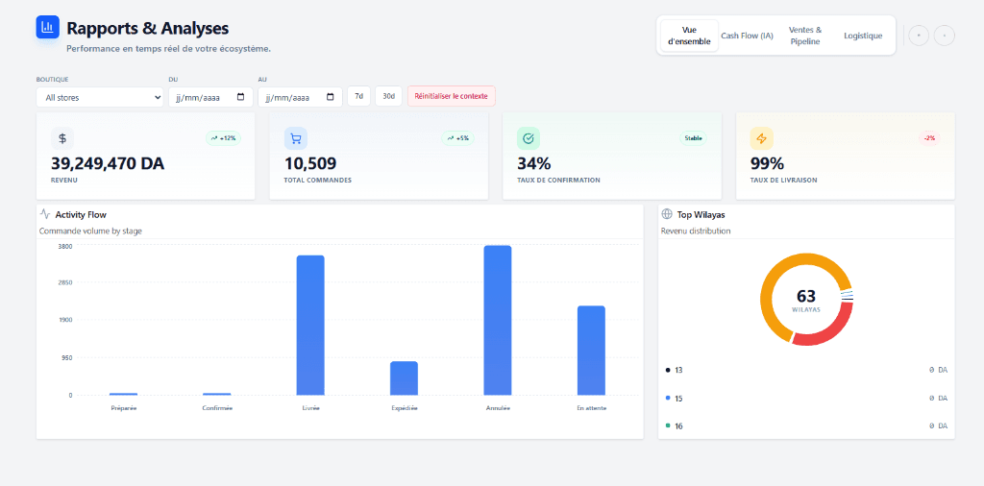Click the blue bar-chart logo icon

[x=47, y=28]
